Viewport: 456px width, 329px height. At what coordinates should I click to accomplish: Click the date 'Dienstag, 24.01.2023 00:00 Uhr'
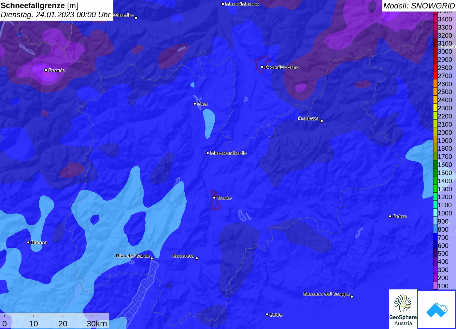(x=56, y=15)
